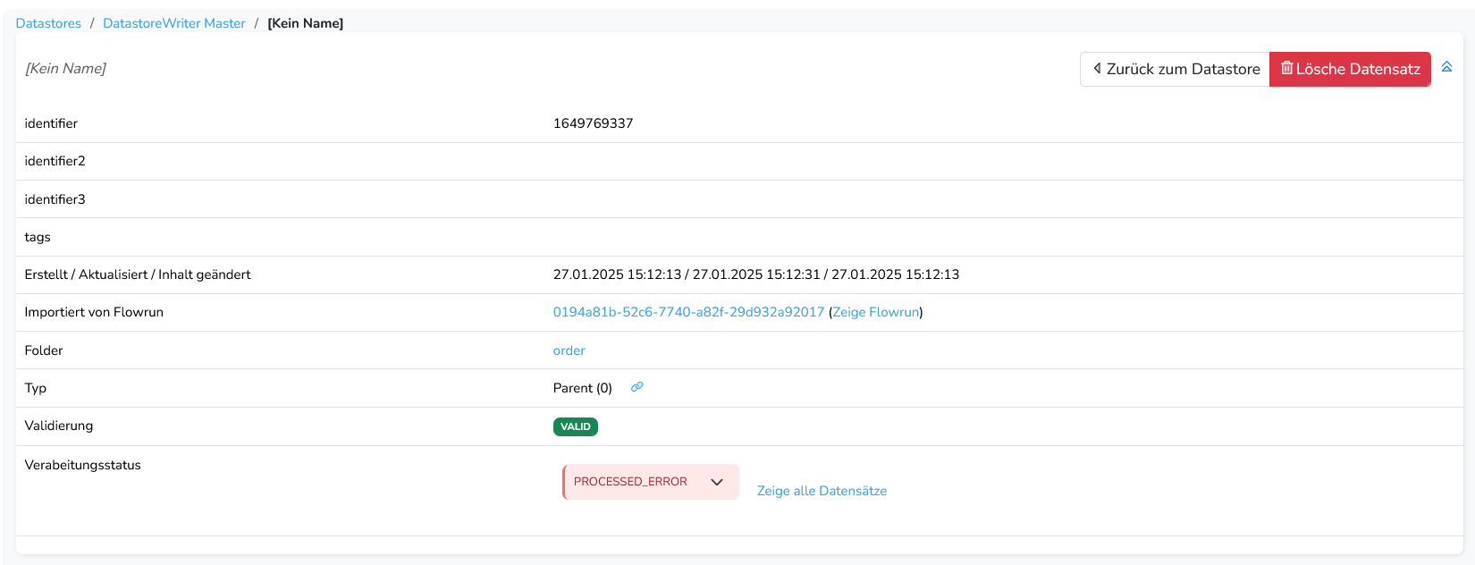Open flowrun ID 0194a81b-52c6 link

coord(687,312)
